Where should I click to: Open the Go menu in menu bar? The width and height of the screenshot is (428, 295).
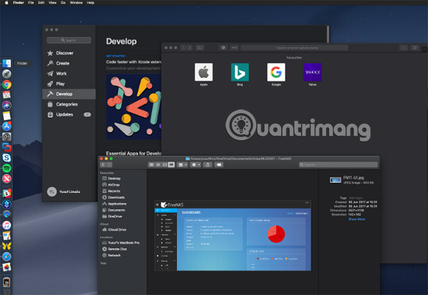coord(63,3)
